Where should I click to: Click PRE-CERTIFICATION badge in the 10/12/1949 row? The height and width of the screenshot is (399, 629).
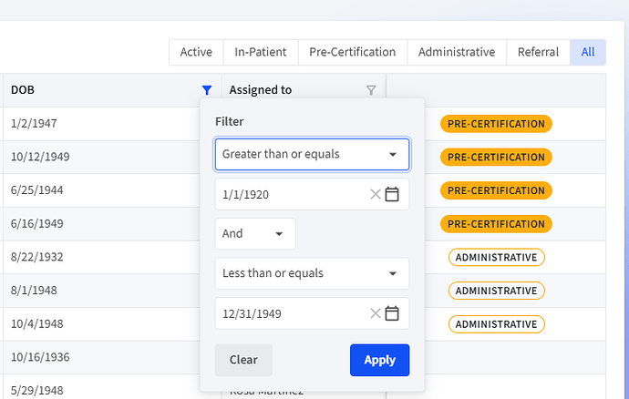coord(496,158)
